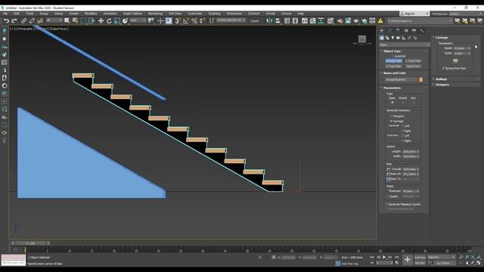This screenshot has width=484, height=272.
Task: Open Select by Name dialog
Action: [75, 21]
